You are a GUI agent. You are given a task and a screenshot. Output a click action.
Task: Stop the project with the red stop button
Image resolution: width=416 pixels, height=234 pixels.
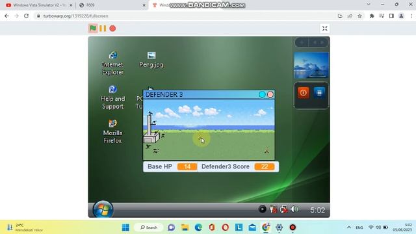coord(112,29)
